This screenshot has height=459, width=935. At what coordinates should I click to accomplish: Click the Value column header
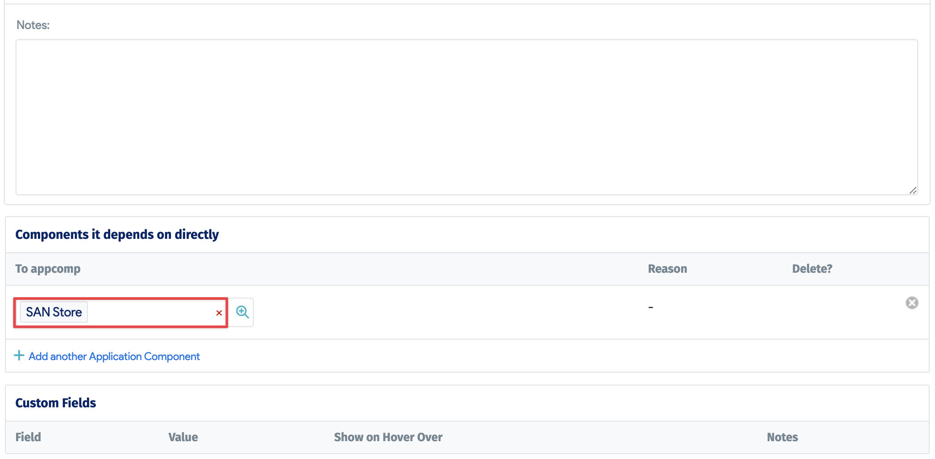[x=183, y=437]
